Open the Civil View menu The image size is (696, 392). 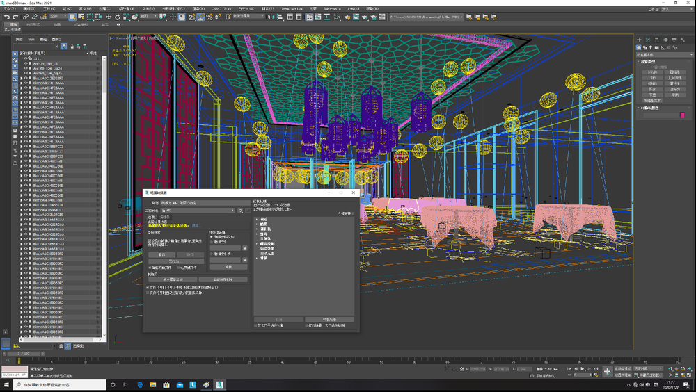(x=221, y=9)
